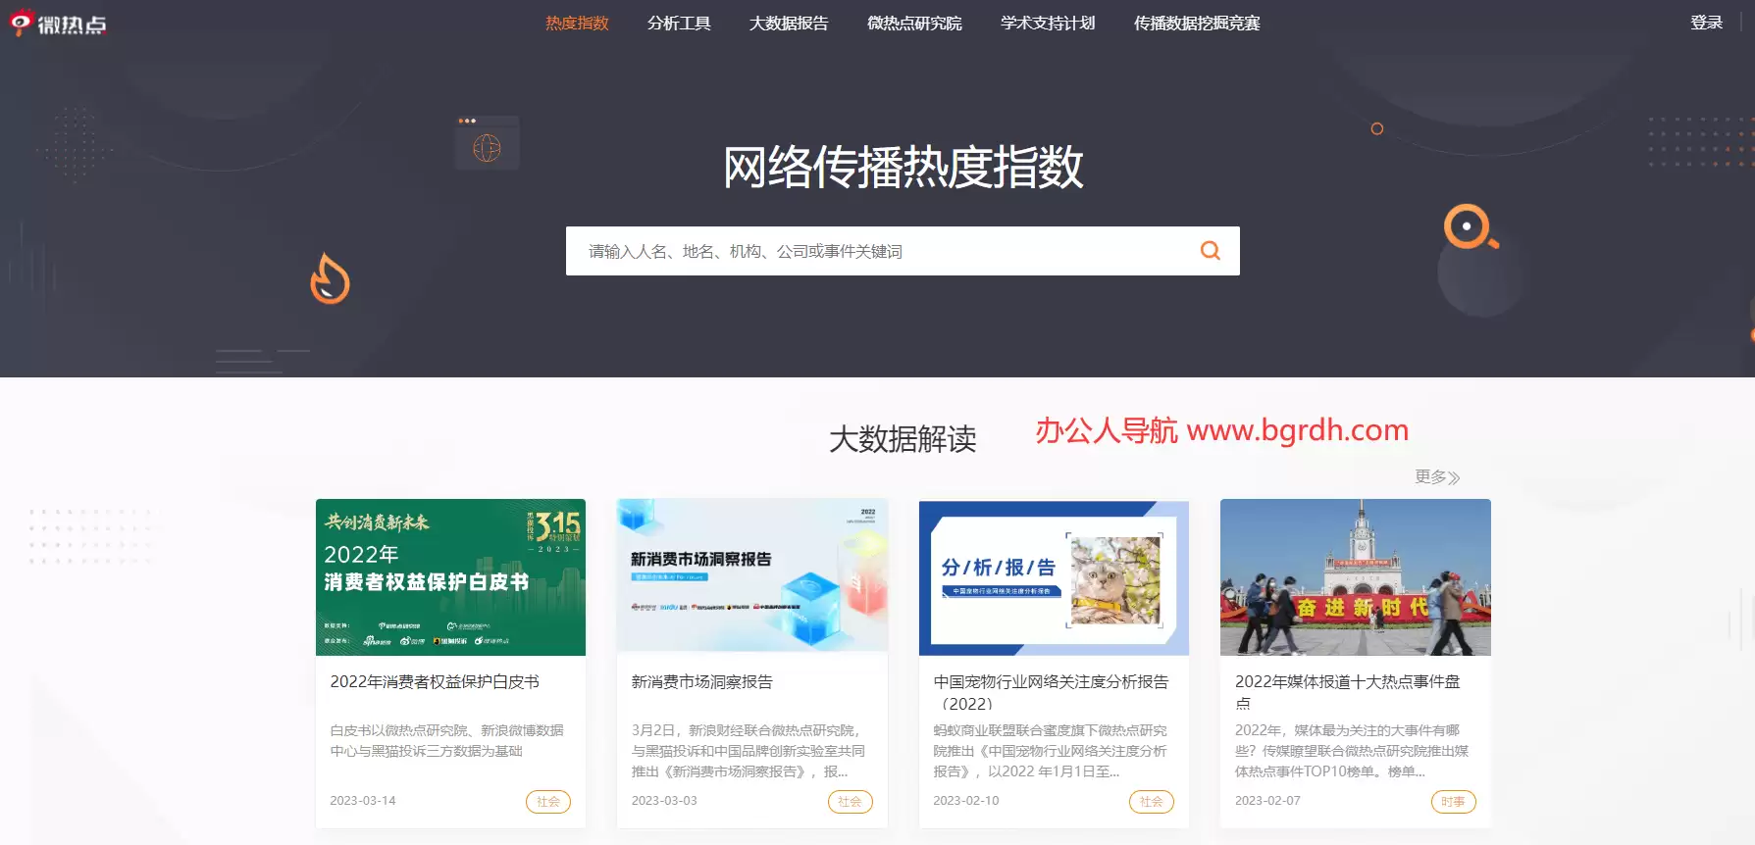The image size is (1755, 845).
Task: Click the description starting 2022年，媒体最为关注
Action: [1352, 751]
